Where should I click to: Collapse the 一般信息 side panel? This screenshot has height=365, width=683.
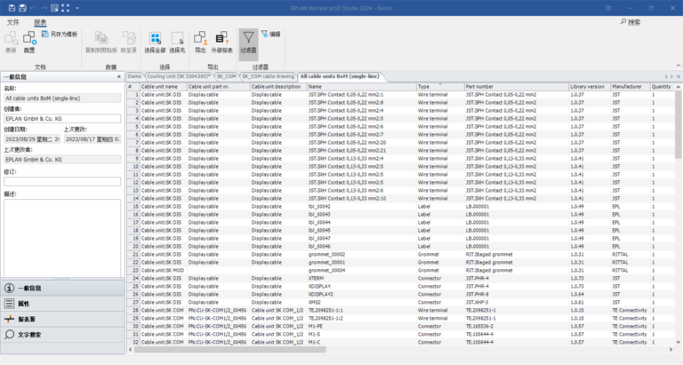point(119,77)
